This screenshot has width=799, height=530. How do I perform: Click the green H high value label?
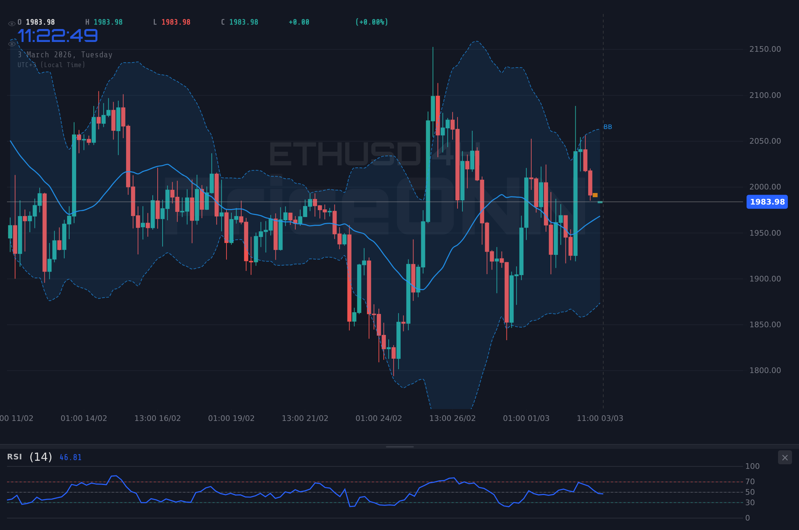click(x=104, y=22)
